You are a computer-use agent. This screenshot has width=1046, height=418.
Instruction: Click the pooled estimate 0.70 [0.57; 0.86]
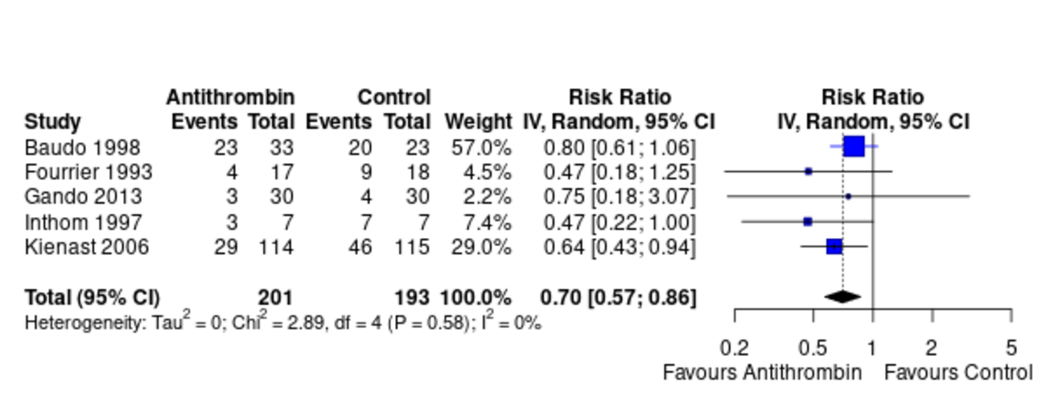click(x=618, y=297)
